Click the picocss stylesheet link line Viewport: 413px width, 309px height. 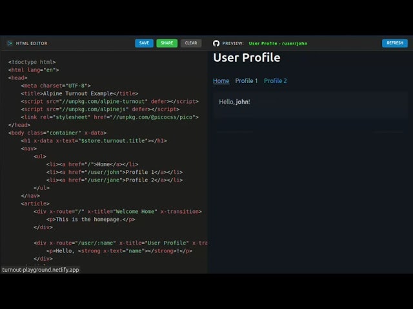click(x=110, y=117)
